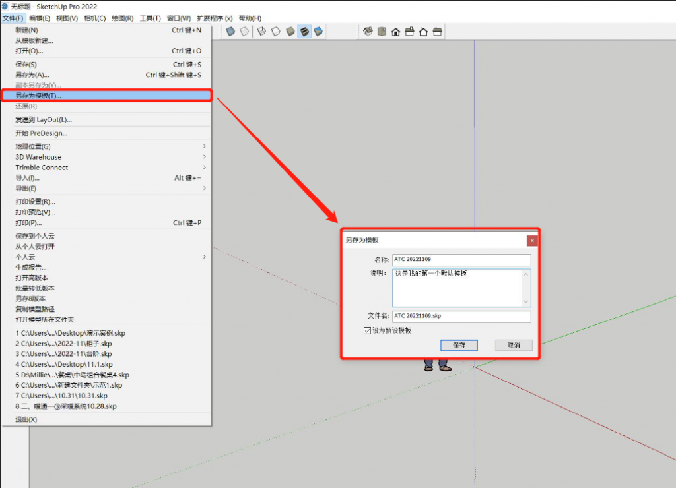Choose 打开模型所在文件夹 menu entry

click(107, 320)
